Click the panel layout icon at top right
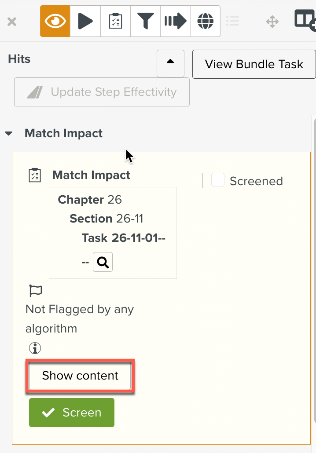 click(305, 20)
